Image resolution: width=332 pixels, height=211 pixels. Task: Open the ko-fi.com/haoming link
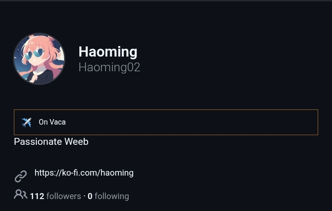[84, 173]
